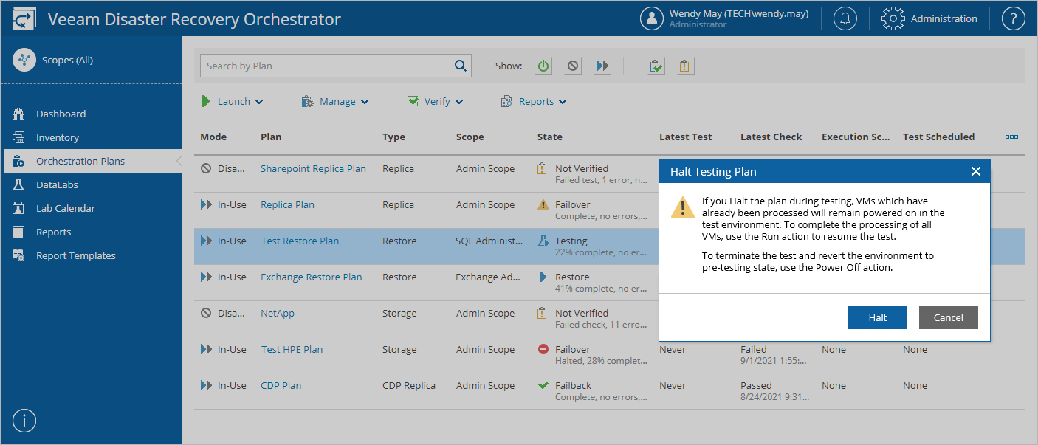
Task: Click the NetApp Not Verified clipboard icon
Action: (543, 313)
